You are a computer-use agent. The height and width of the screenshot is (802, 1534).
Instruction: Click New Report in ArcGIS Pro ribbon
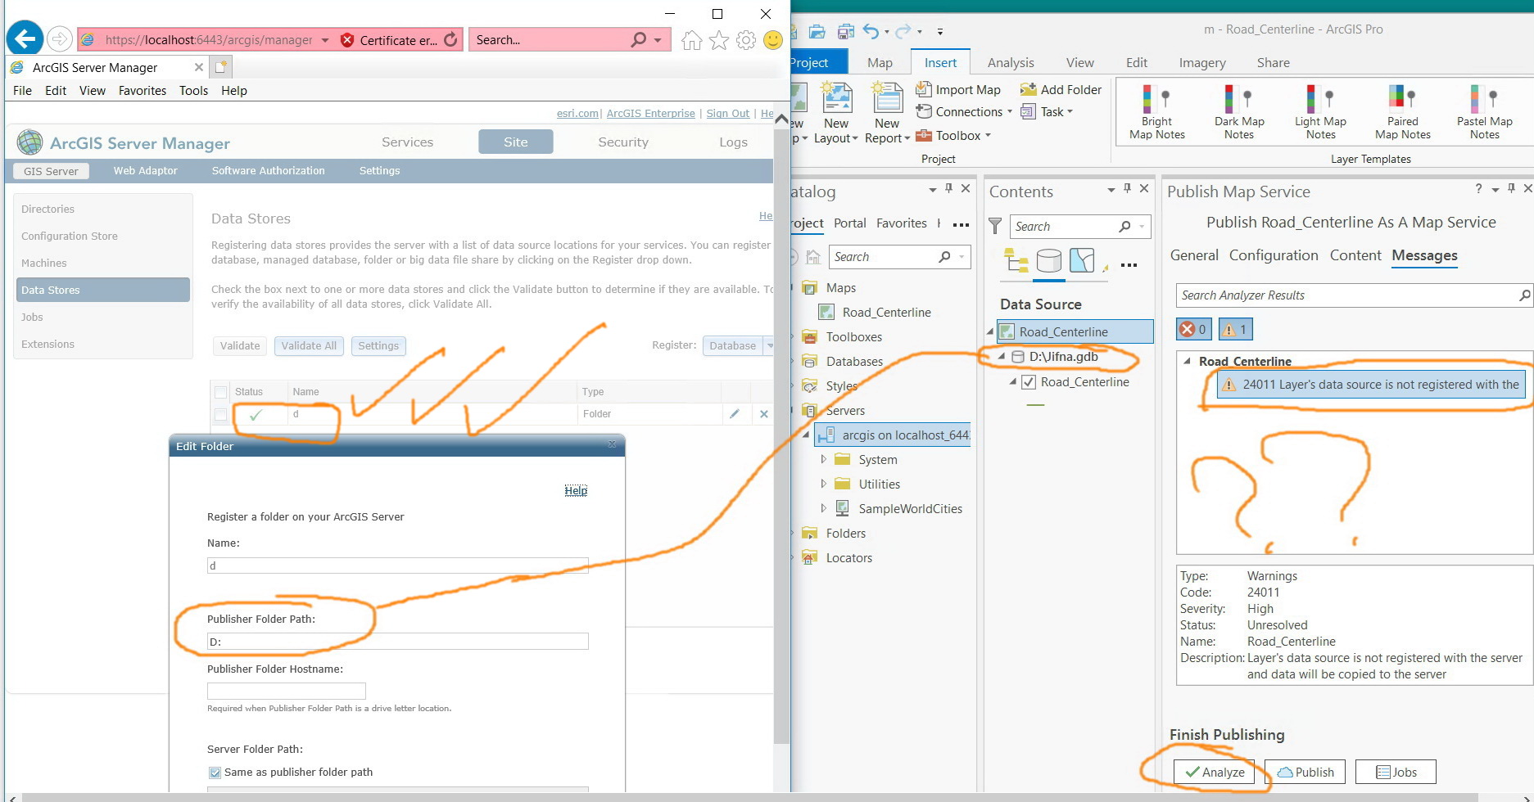(x=887, y=114)
